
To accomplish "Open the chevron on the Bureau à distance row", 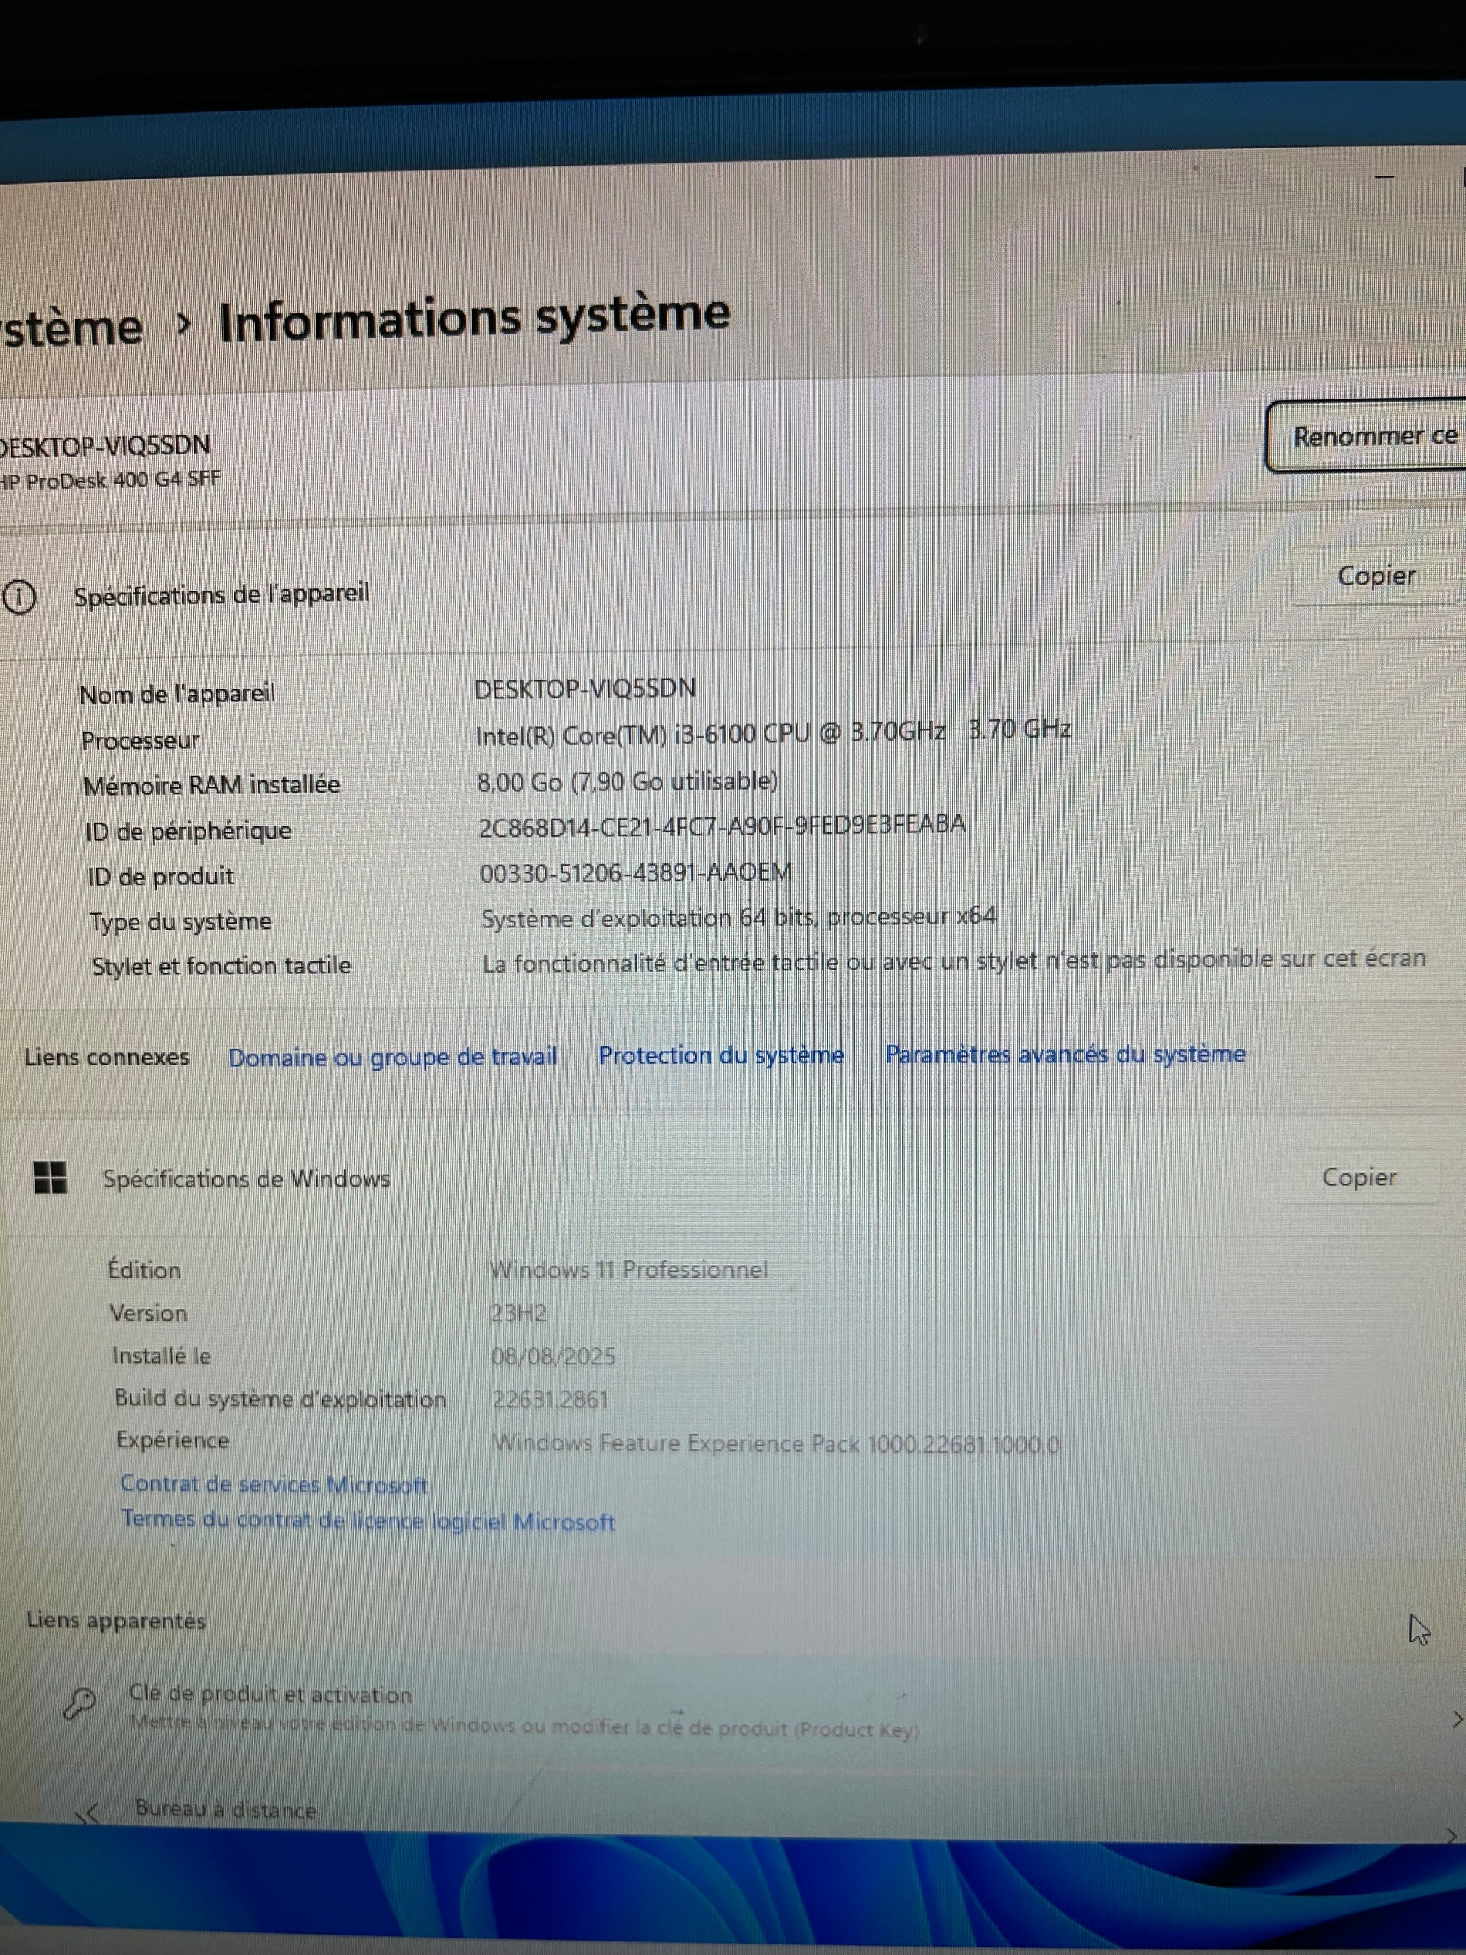I will point(1452,1834).
